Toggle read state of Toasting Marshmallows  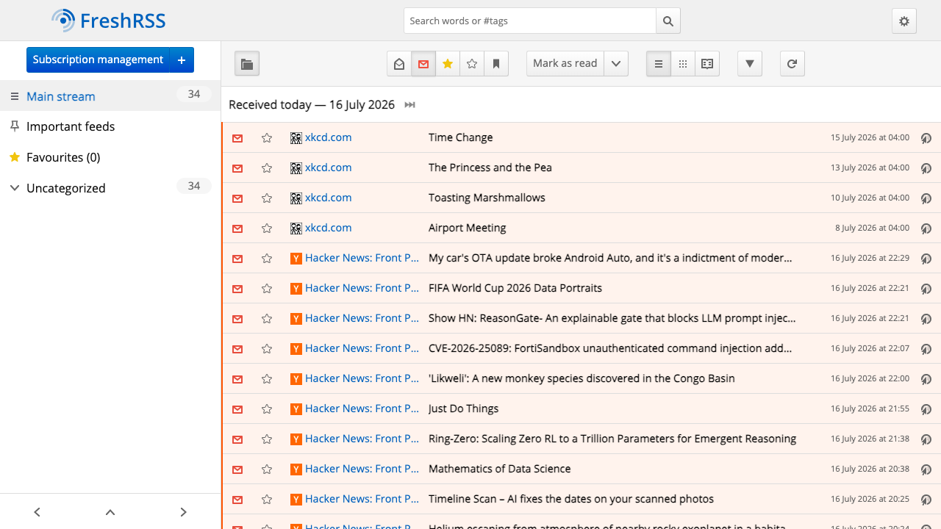coord(237,198)
